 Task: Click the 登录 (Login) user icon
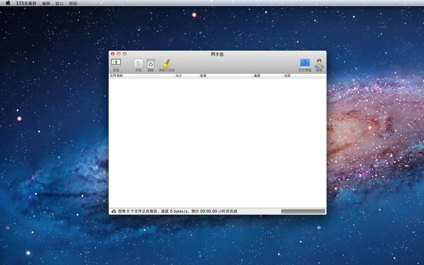[319, 64]
